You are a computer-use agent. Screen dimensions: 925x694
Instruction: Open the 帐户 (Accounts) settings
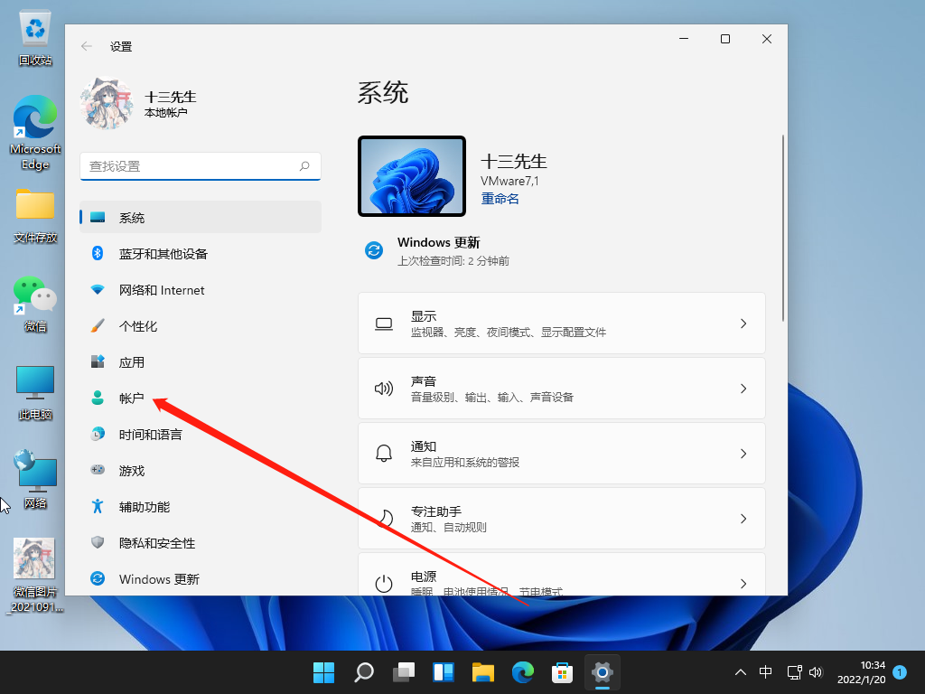[x=131, y=399]
